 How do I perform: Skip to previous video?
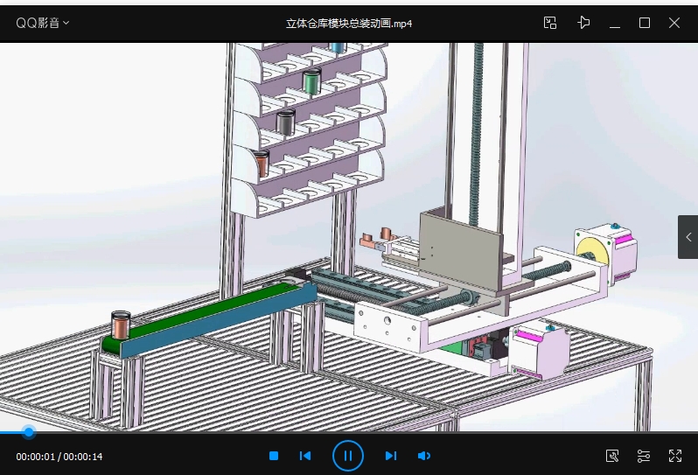(x=305, y=456)
